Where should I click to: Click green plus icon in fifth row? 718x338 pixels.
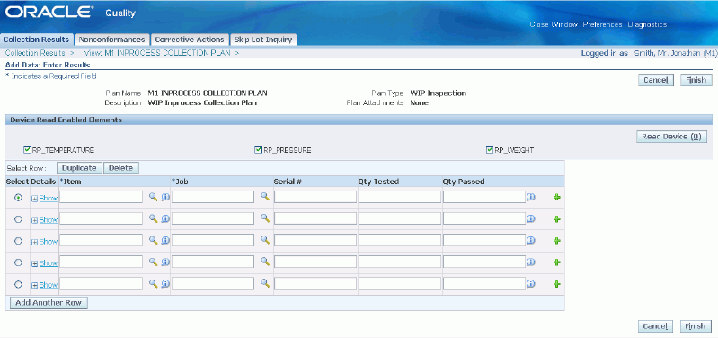point(557,284)
